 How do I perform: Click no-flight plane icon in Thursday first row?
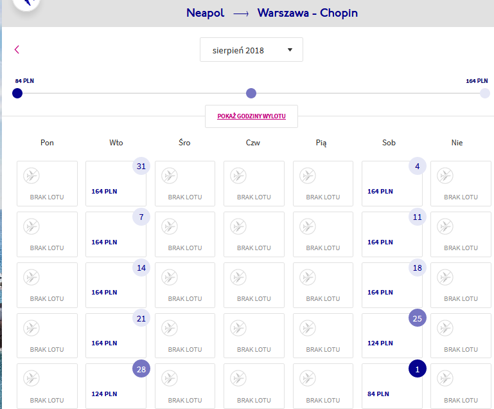click(238, 176)
